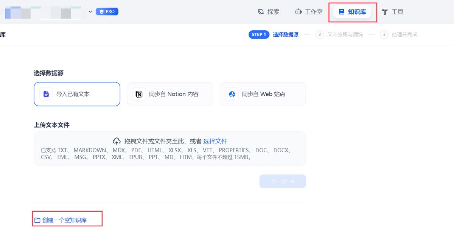Switch to the 探索 tab

point(269,11)
